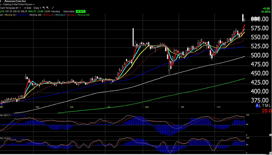Toggle the 'T' chart scale option

[263, 106]
